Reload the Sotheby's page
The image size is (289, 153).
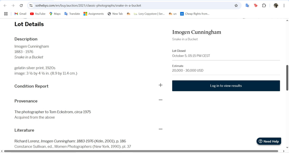[21, 5]
